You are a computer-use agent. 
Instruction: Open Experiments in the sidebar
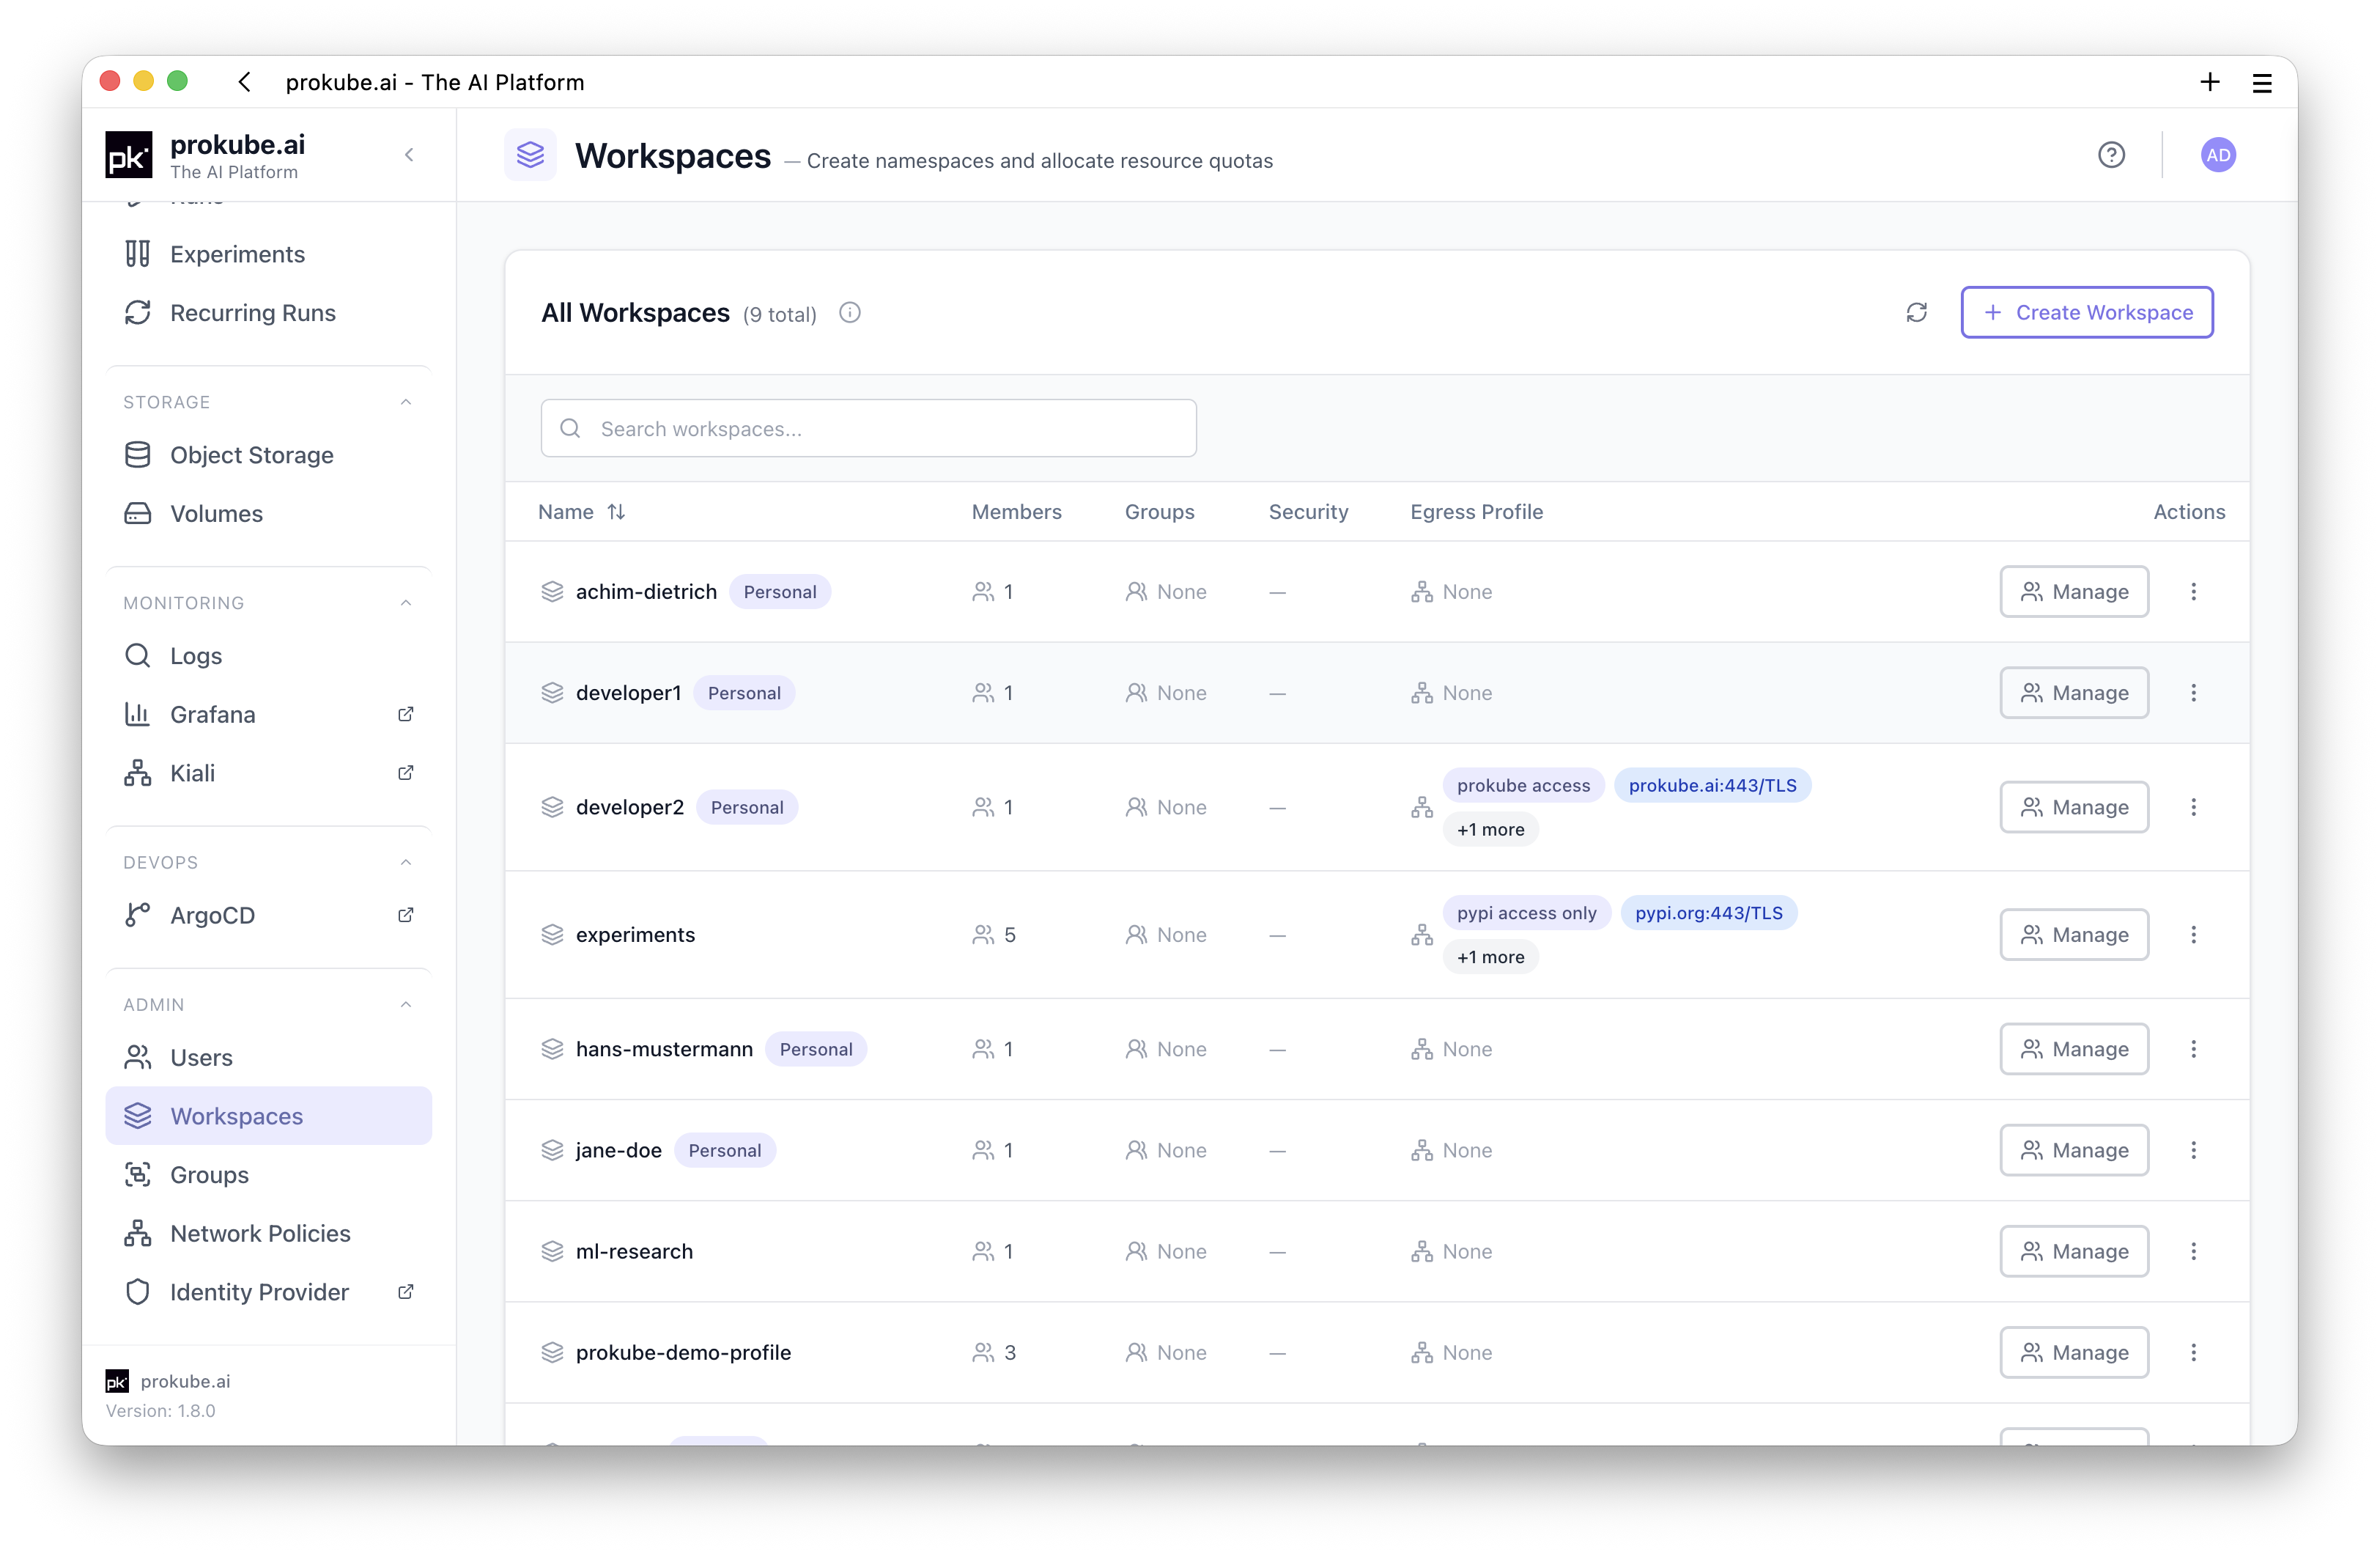click(268, 254)
